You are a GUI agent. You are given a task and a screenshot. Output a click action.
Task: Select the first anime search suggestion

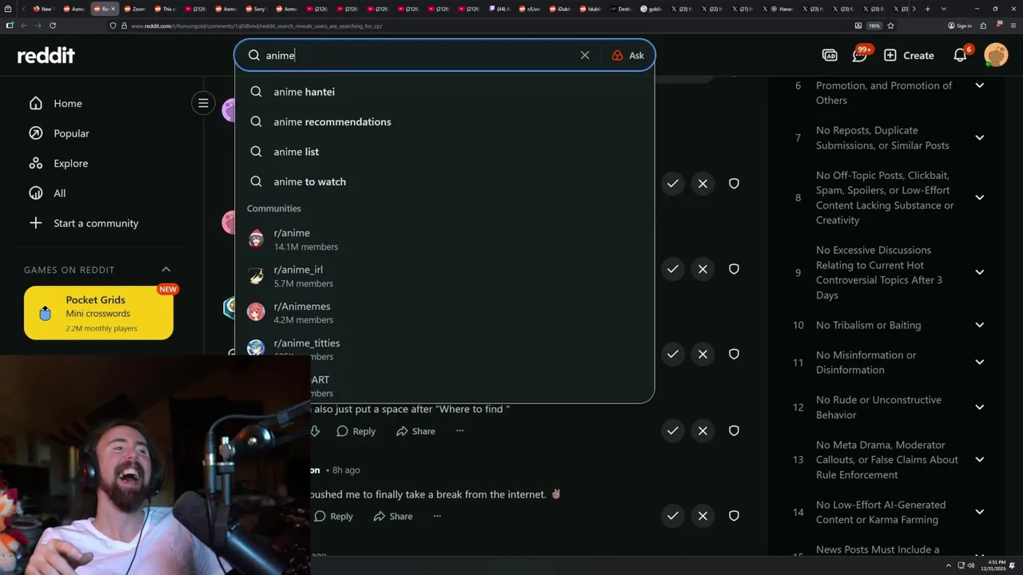[444, 92]
